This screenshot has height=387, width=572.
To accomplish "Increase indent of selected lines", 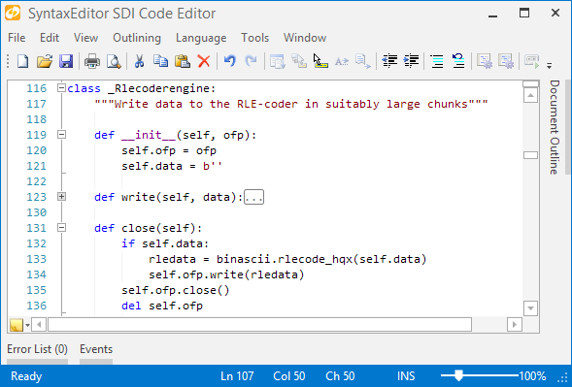I will tap(411, 61).
